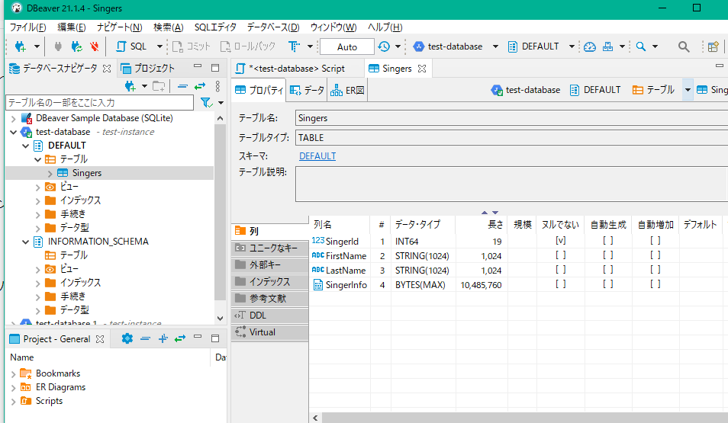Open the データベース(D) menu
The image size is (728, 423).
coord(273,27)
